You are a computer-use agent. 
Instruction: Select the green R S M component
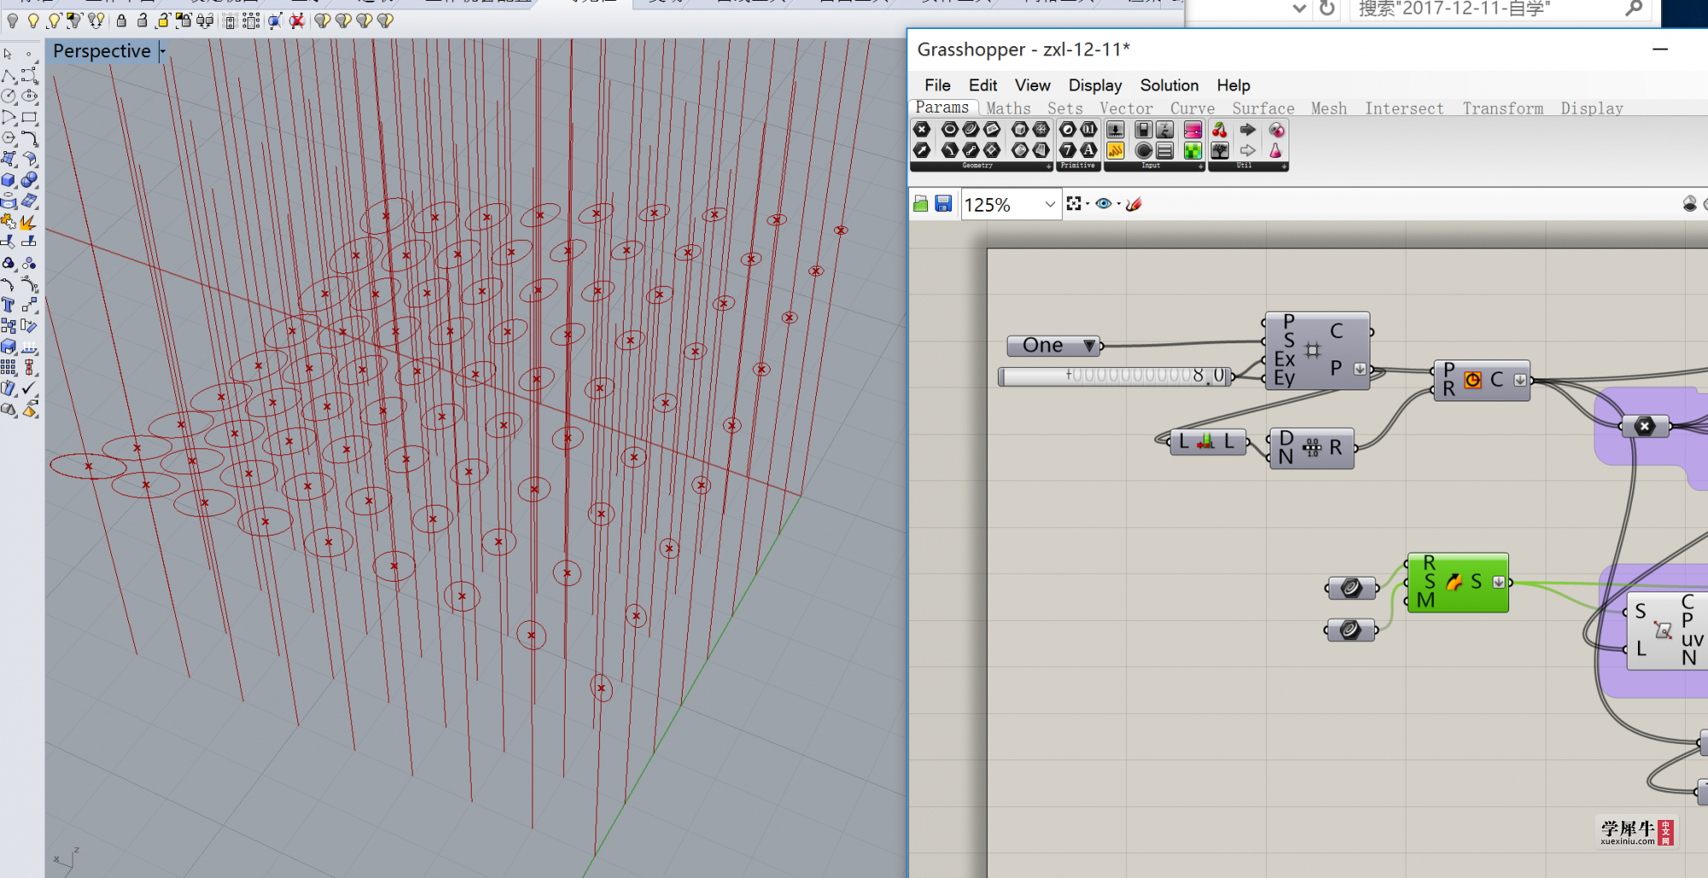[1458, 582]
